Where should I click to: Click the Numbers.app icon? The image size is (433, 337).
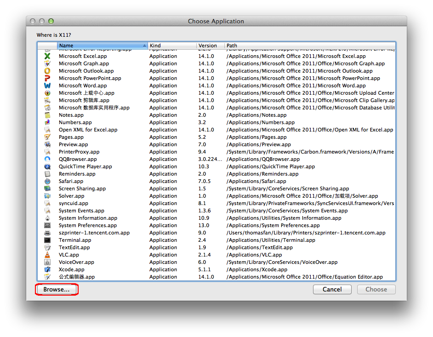(47, 122)
